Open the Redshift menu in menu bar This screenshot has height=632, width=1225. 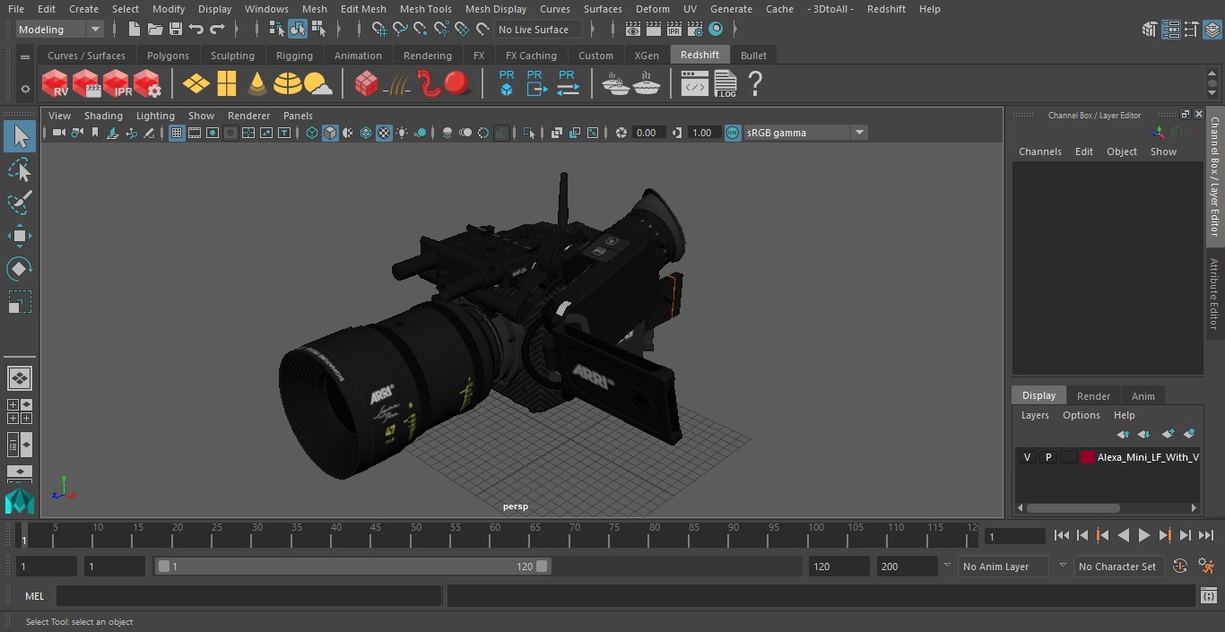coord(886,9)
